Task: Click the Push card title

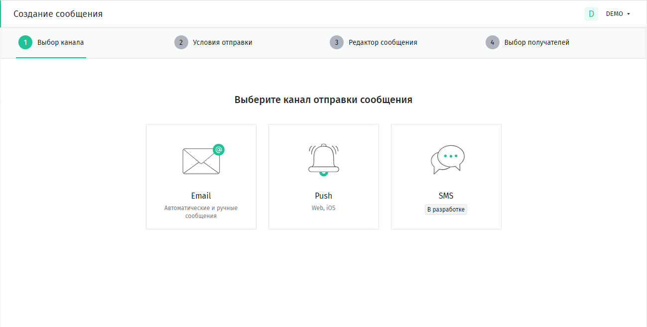Action: tap(324, 196)
